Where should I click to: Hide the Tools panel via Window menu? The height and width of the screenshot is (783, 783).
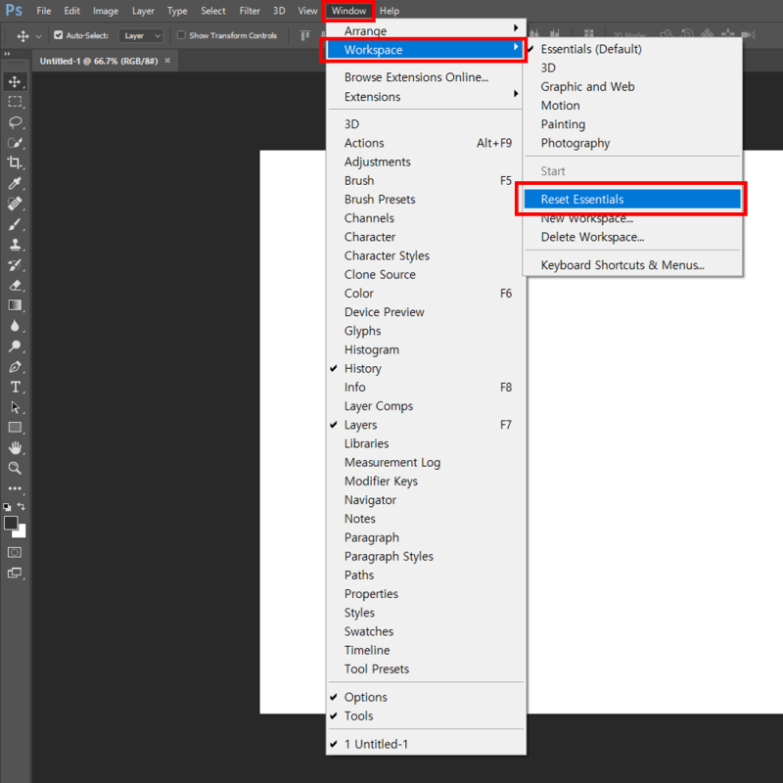click(x=426, y=716)
